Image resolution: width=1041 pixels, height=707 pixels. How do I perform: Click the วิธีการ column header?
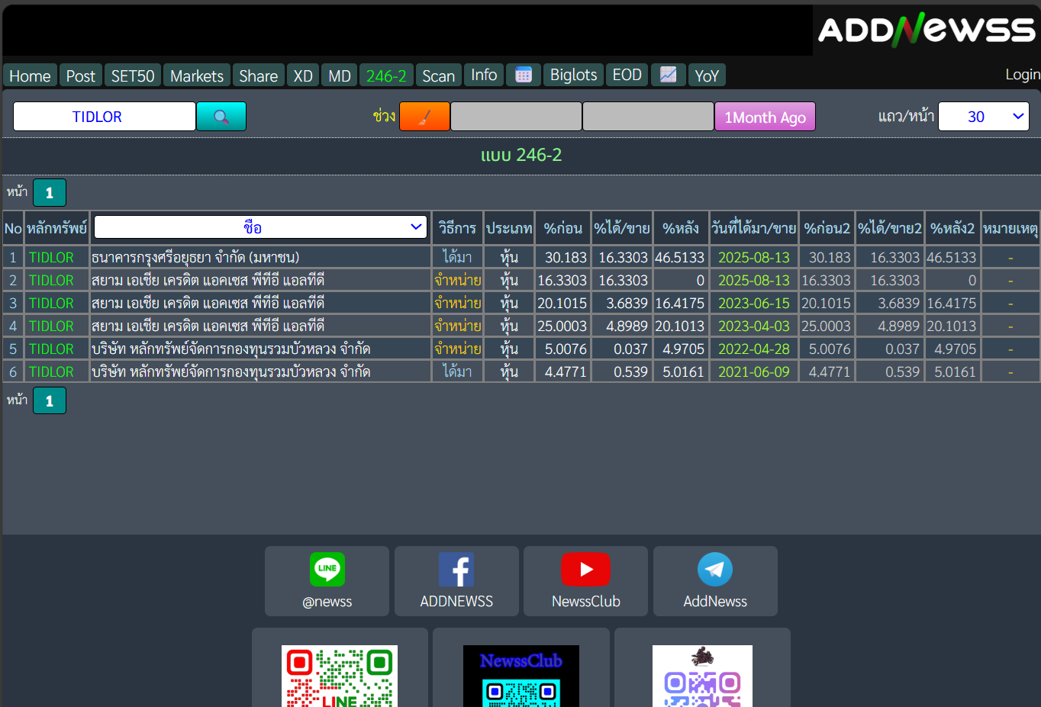tap(457, 227)
